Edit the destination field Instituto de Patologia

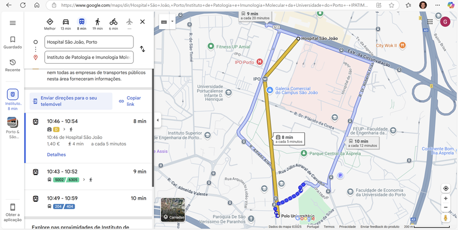coord(89,57)
